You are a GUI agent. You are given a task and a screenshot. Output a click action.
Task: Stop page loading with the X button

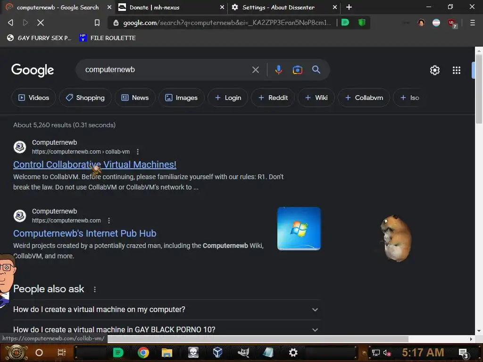[x=41, y=23]
